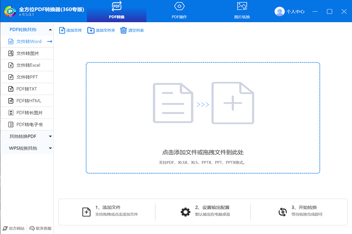Collapse the PDF转换其他 section
The height and width of the screenshot is (234, 352).
pos(50,30)
